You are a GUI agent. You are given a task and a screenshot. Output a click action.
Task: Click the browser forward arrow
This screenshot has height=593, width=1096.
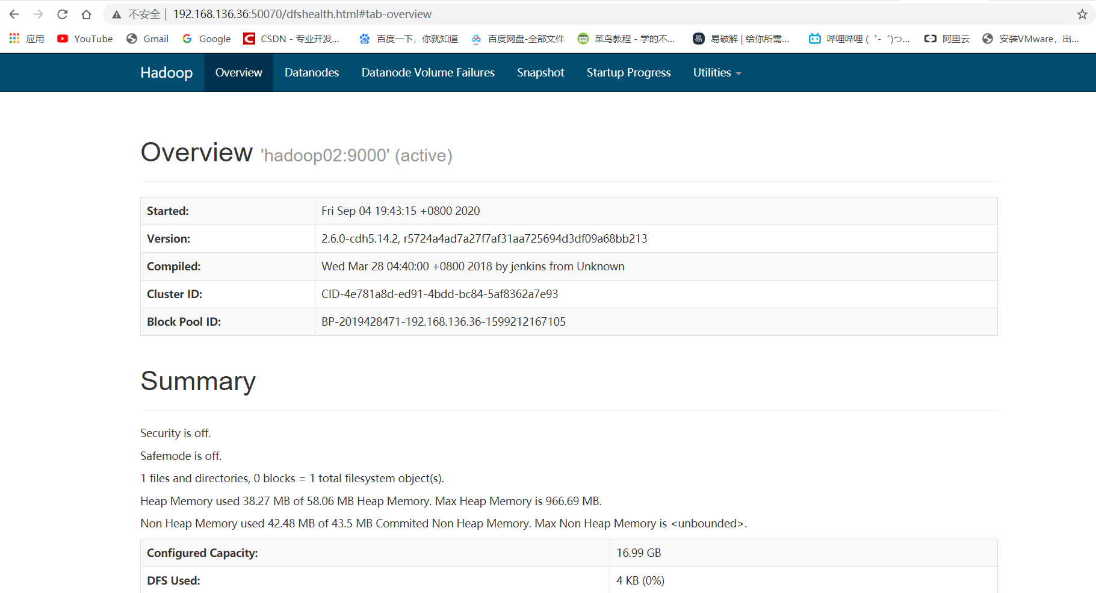pos(39,14)
